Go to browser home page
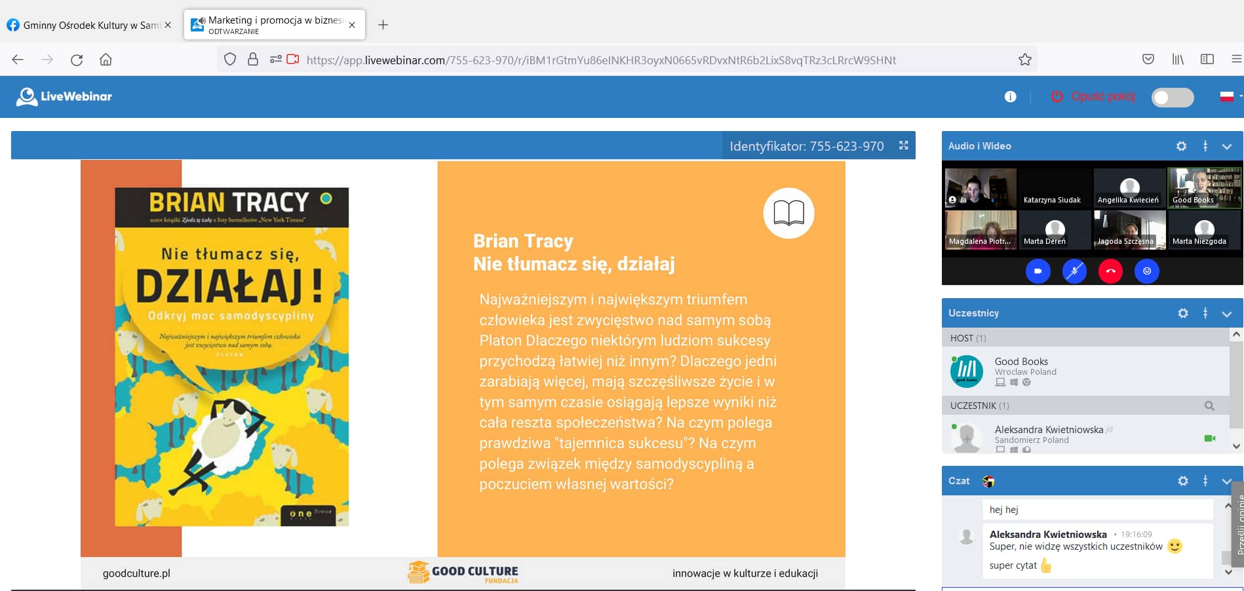This screenshot has width=1244, height=591. [x=106, y=60]
